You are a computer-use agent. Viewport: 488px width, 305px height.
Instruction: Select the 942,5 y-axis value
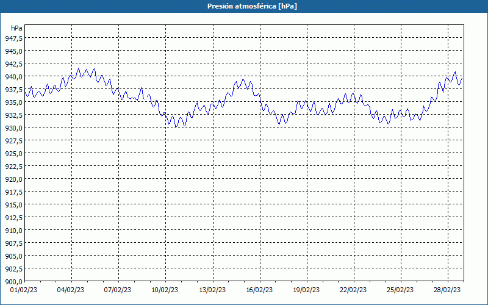click(13, 64)
